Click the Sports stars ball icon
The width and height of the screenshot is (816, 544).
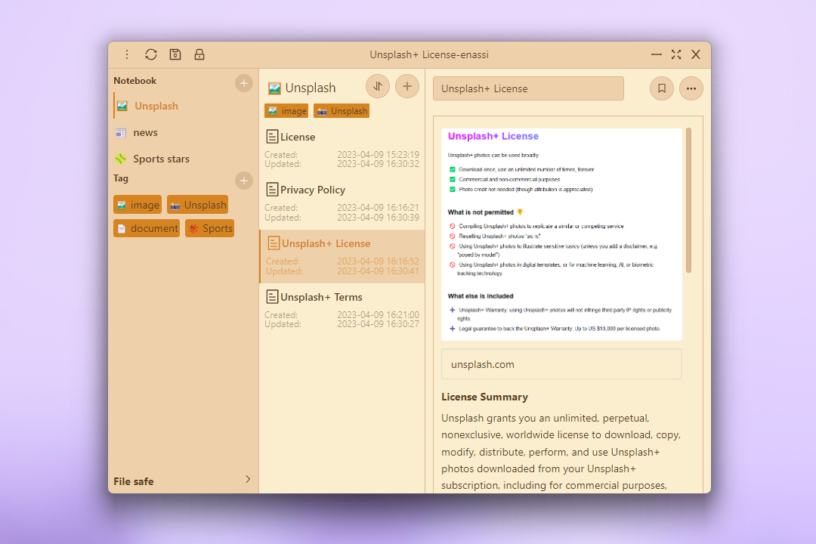(121, 159)
